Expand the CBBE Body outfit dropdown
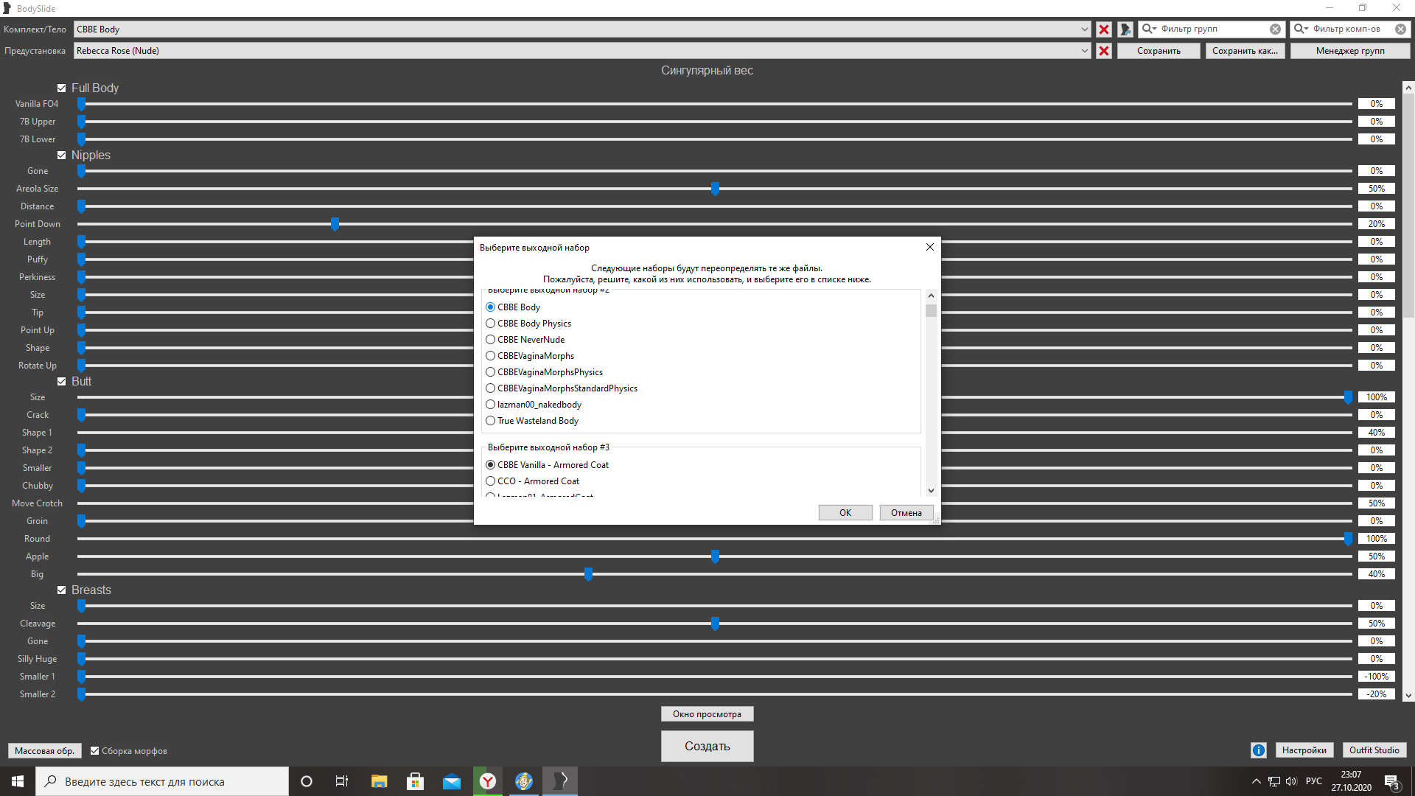The image size is (1415, 796). pos(1084,29)
